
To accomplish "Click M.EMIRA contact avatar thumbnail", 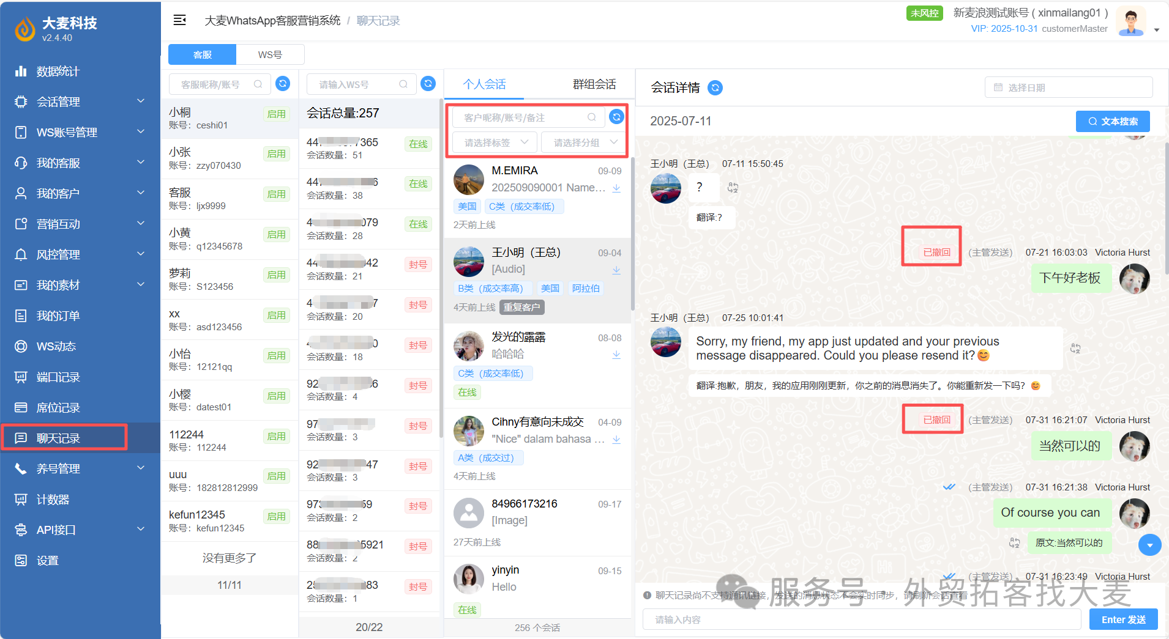I will (x=469, y=180).
